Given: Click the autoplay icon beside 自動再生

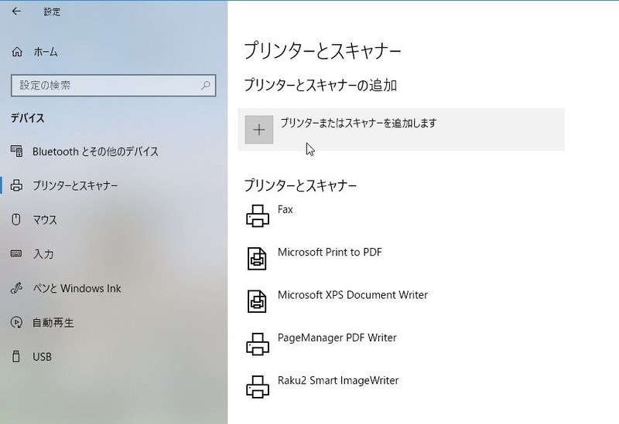Looking at the screenshot, I should (x=16, y=322).
